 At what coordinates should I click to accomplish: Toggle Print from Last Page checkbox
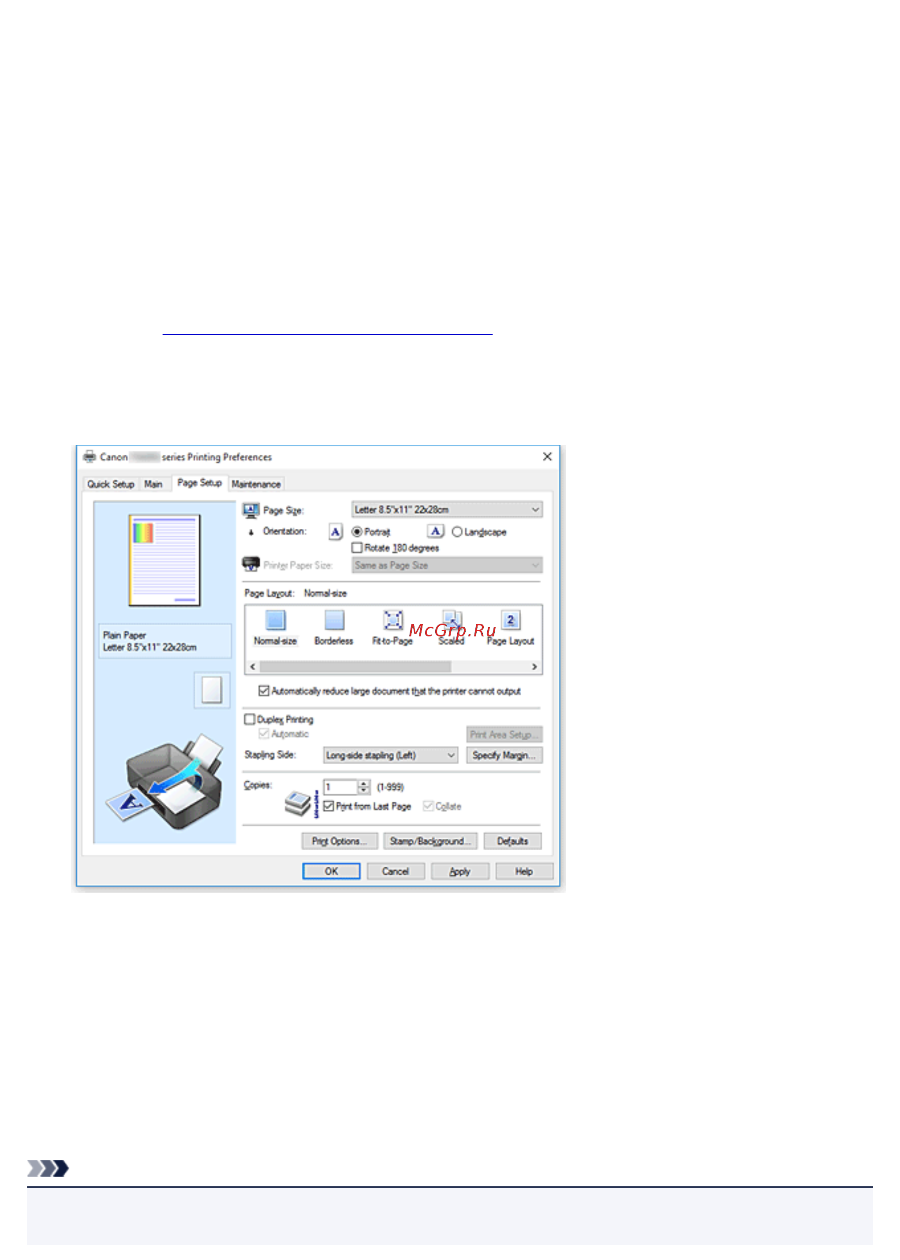[329, 807]
